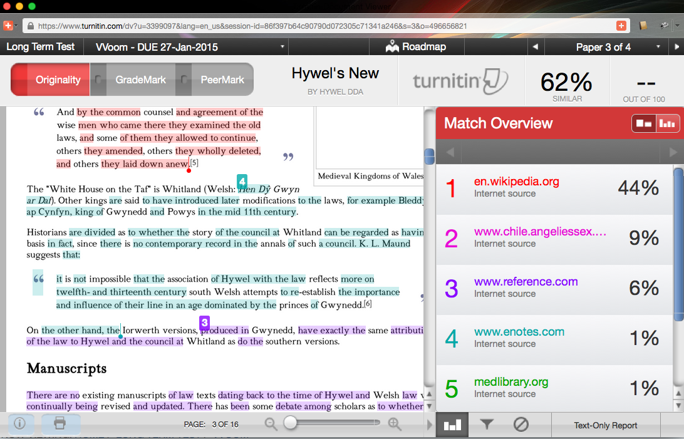Viewport: 684px width, 439px height.
Task: Switch to all sources chart view icon
Action: [667, 123]
